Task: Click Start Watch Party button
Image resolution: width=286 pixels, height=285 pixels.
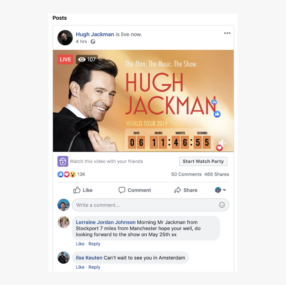Action: (x=203, y=161)
